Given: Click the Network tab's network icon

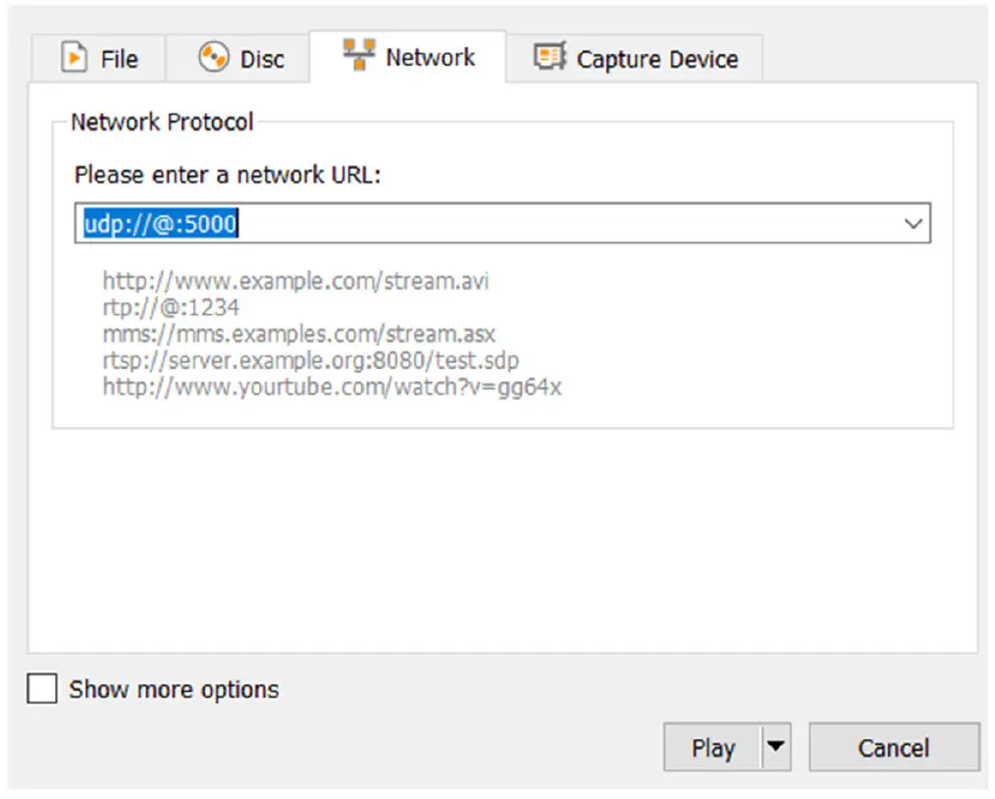Looking at the screenshot, I should [359, 56].
